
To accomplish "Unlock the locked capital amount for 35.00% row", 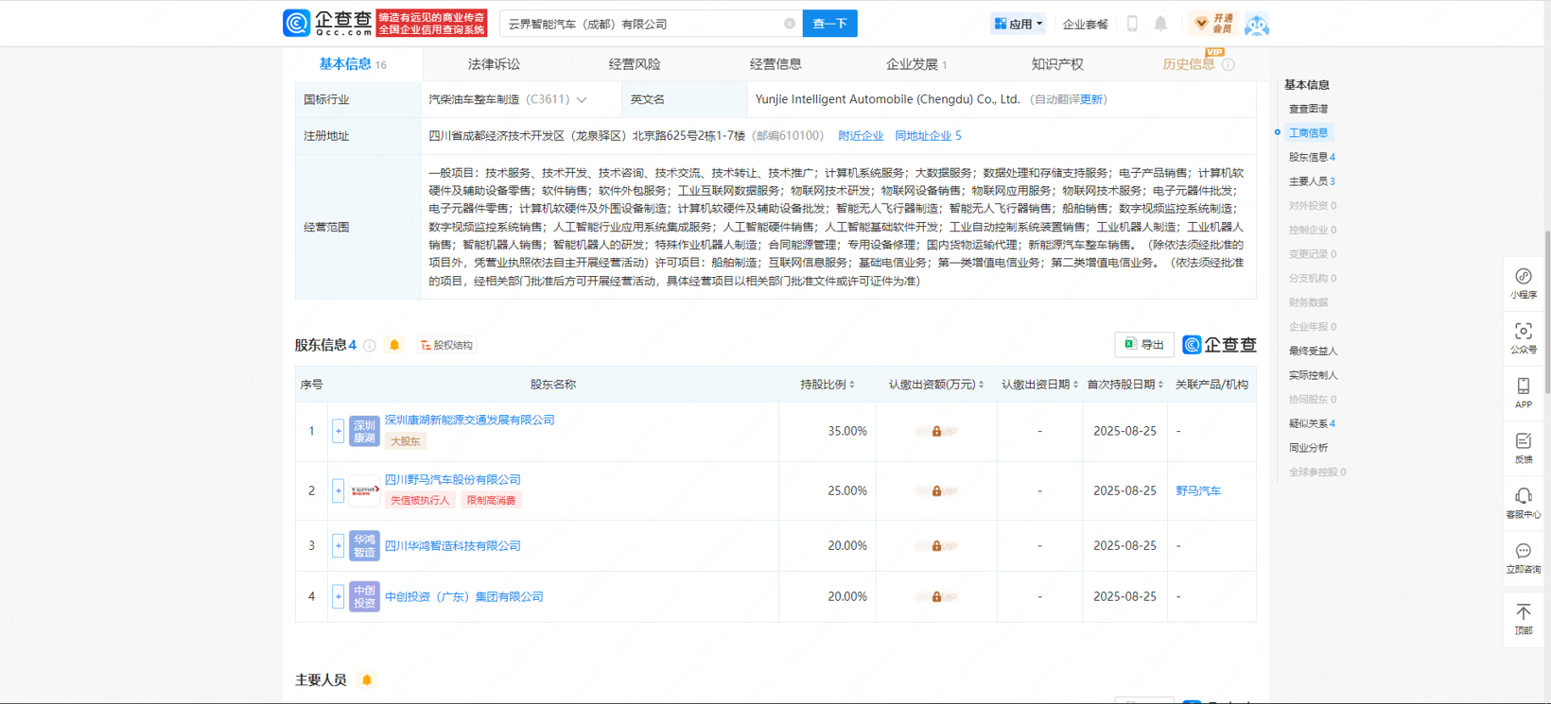I will 936,431.
